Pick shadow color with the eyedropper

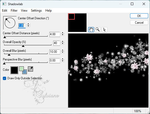pyautogui.click(x=30, y=69)
